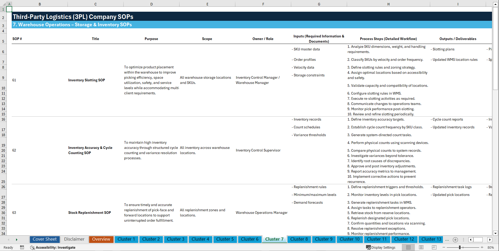This screenshot has width=499, height=251.
Task: Select the Disclaimer sheet tab
Action: [x=74, y=239]
